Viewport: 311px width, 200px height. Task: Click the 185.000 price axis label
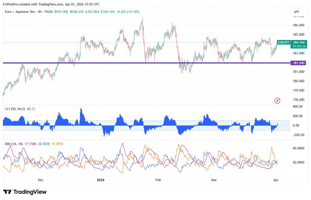pyautogui.click(x=298, y=35)
